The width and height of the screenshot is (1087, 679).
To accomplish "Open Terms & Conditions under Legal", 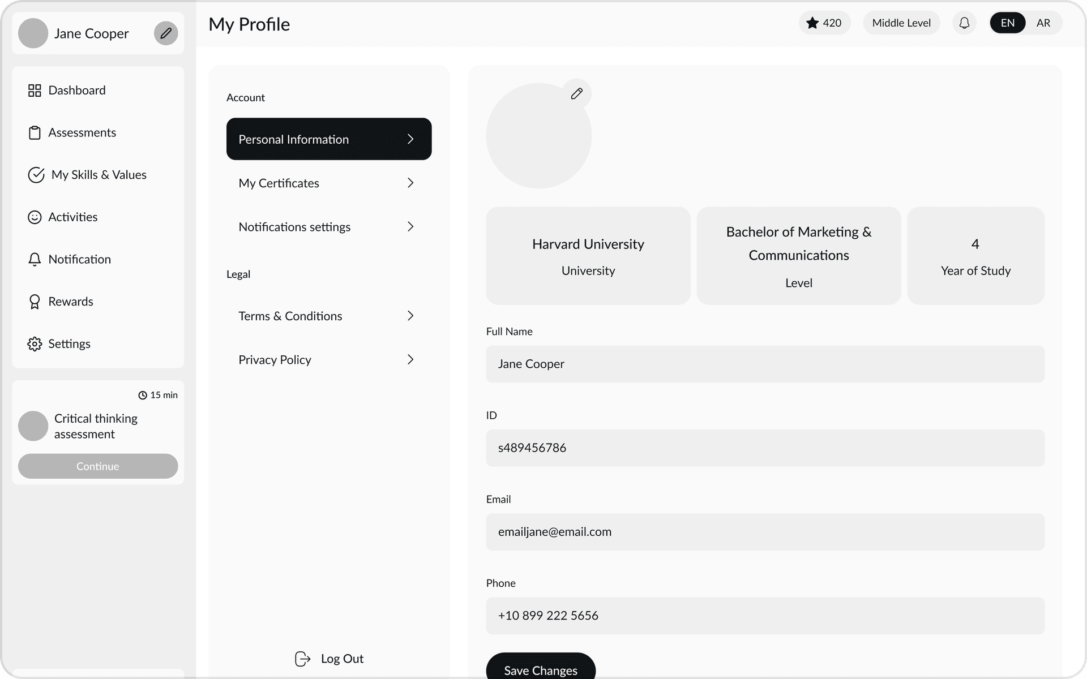I will coord(328,316).
